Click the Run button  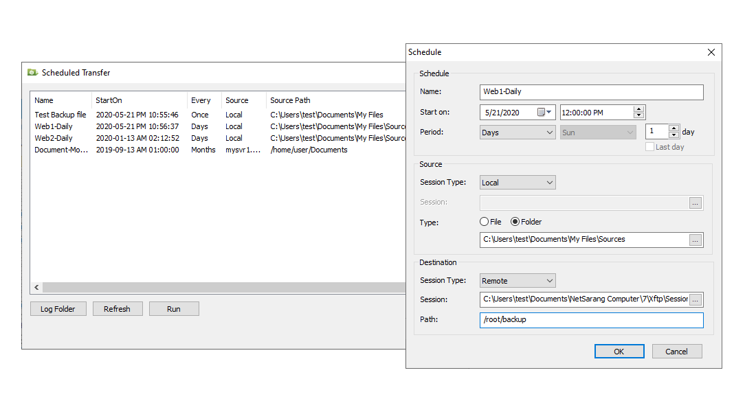(x=174, y=309)
